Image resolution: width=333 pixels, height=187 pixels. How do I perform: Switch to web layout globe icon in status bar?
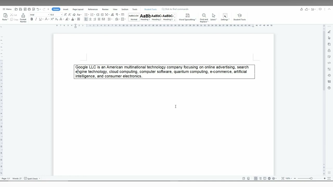point(269,178)
